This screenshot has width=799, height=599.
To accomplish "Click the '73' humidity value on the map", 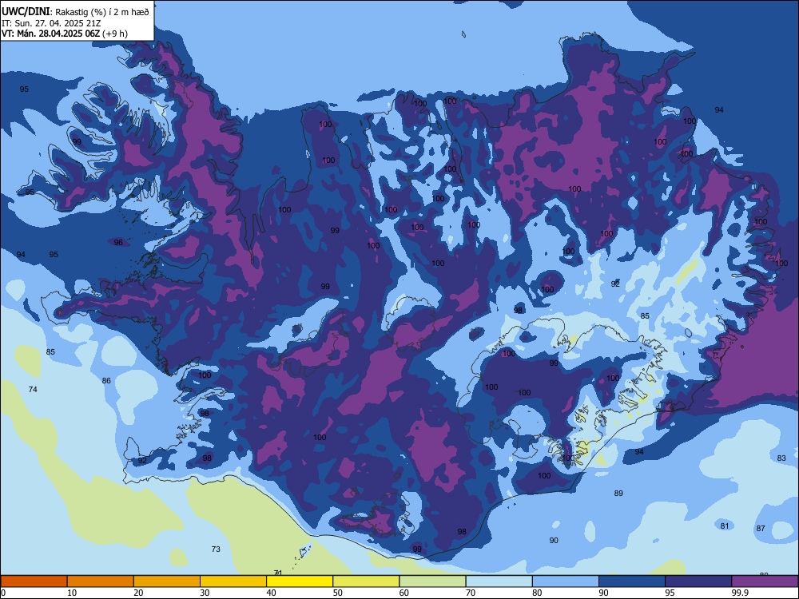I will click(216, 549).
